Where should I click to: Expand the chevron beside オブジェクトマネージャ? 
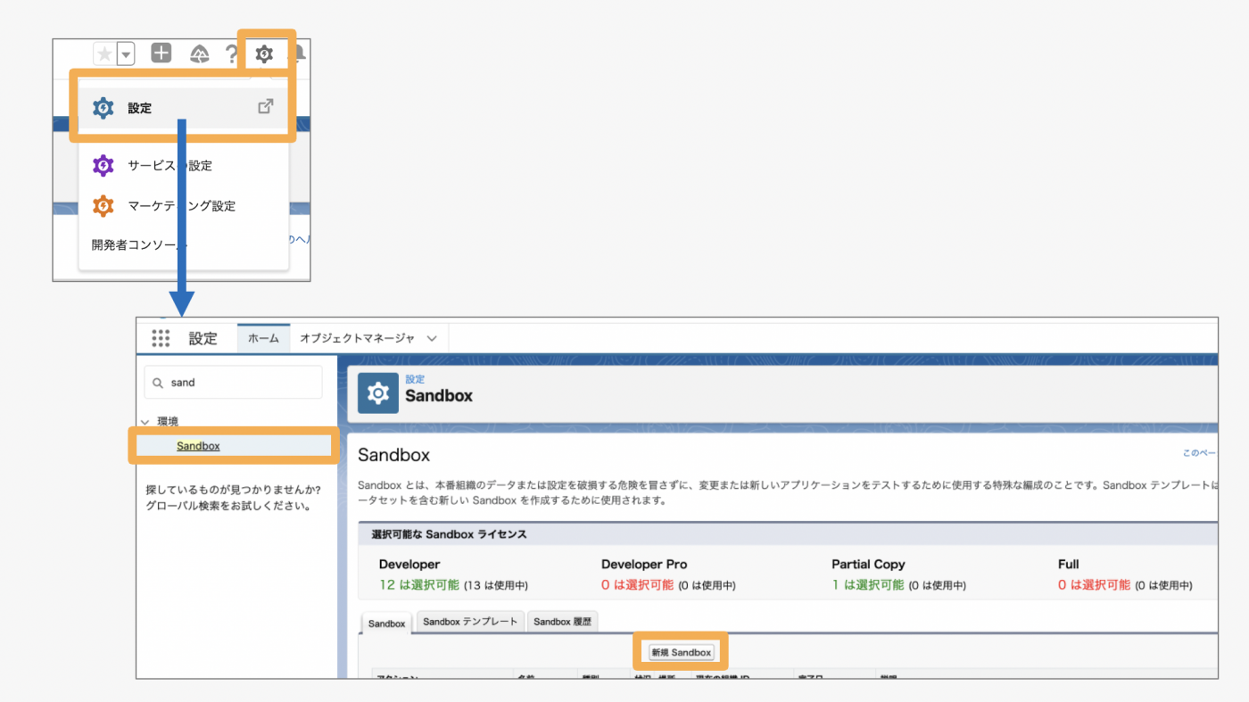(x=432, y=339)
